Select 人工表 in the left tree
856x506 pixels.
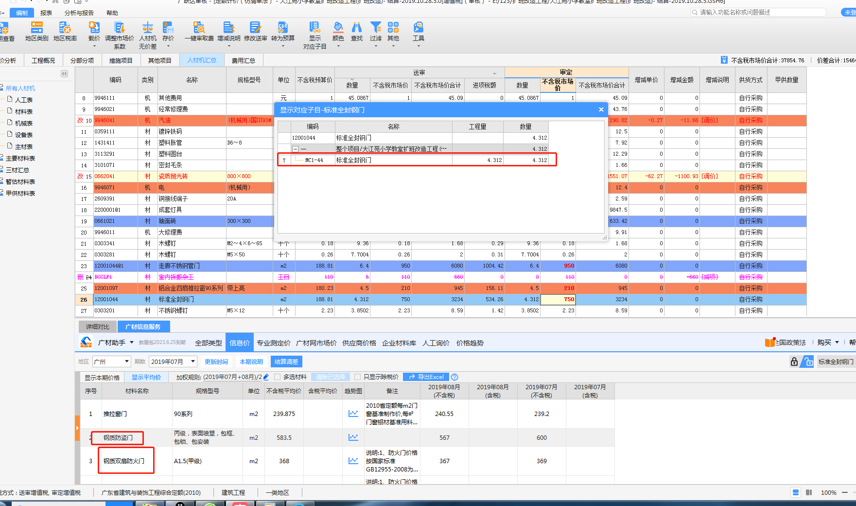click(x=24, y=100)
